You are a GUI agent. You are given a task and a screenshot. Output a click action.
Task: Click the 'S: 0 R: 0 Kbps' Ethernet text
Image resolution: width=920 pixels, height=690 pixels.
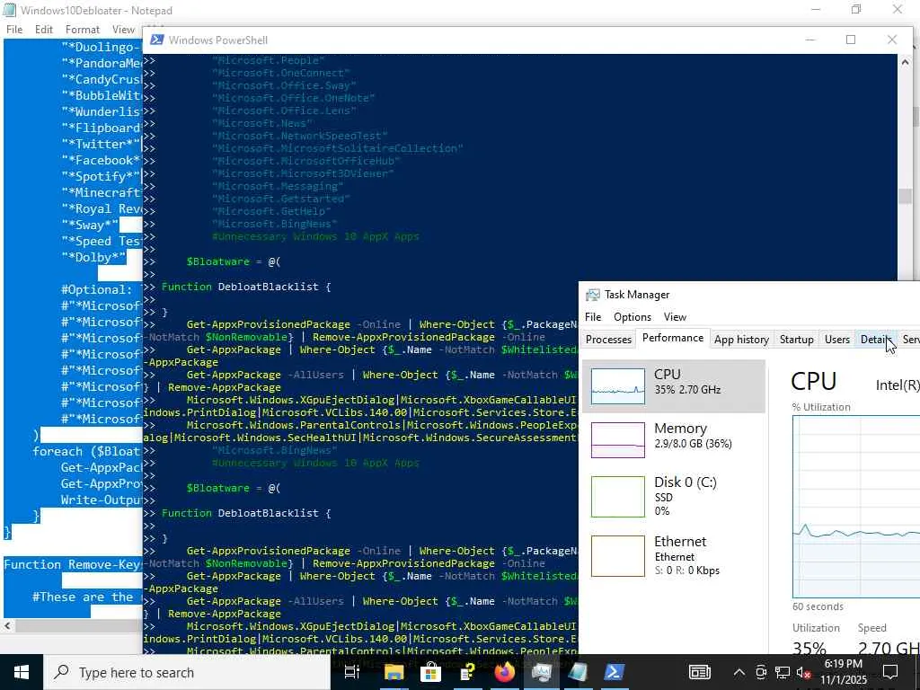686,571
